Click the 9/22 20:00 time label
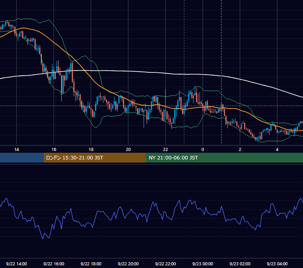 click(x=128, y=264)
